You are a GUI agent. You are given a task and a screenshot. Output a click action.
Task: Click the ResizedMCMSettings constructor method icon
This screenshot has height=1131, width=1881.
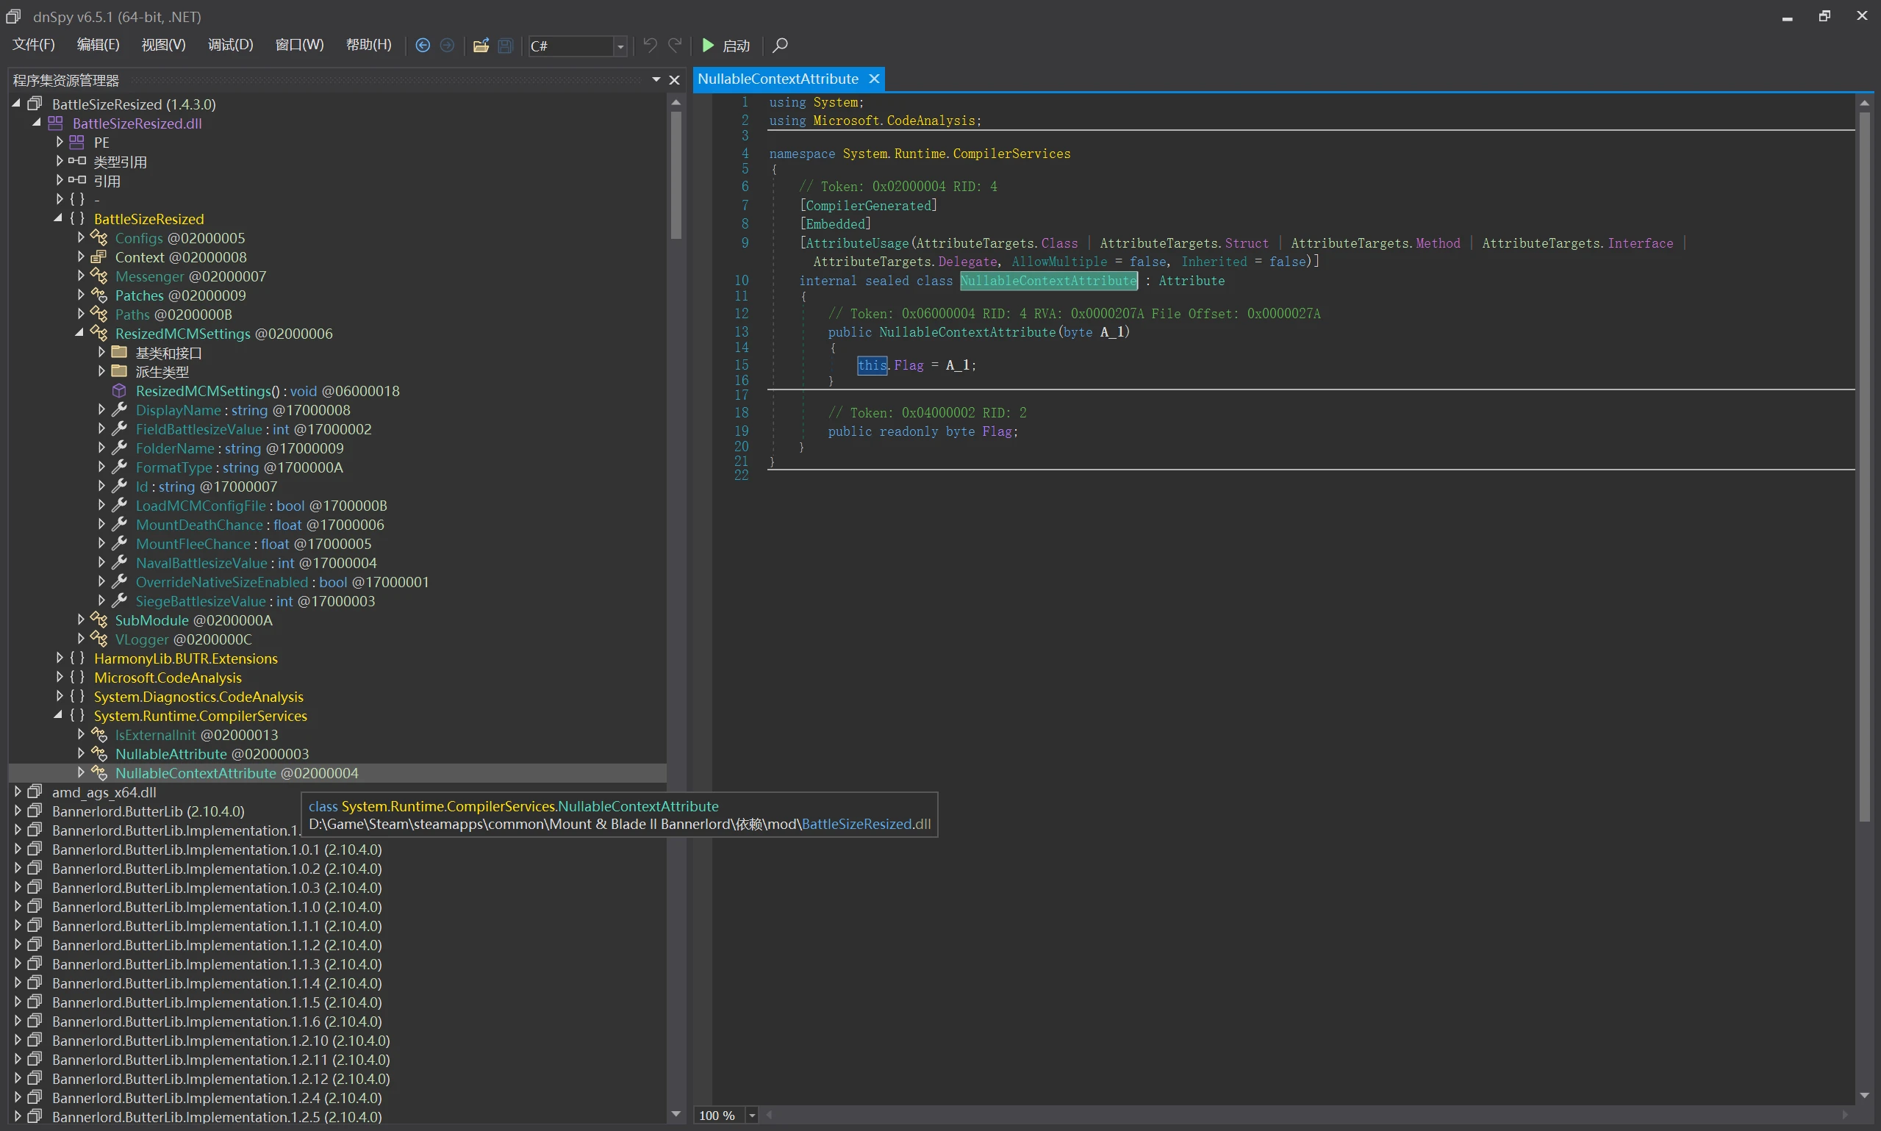pyautogui.click(x=119, y=391)
